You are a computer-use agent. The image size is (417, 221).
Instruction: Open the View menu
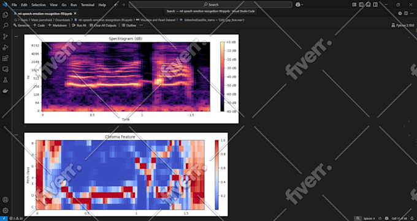click(53, 5)
